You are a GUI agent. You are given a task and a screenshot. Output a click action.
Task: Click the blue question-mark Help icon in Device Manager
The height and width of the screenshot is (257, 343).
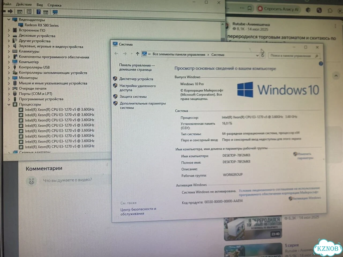pyautogui.click(x=39, y=12)
